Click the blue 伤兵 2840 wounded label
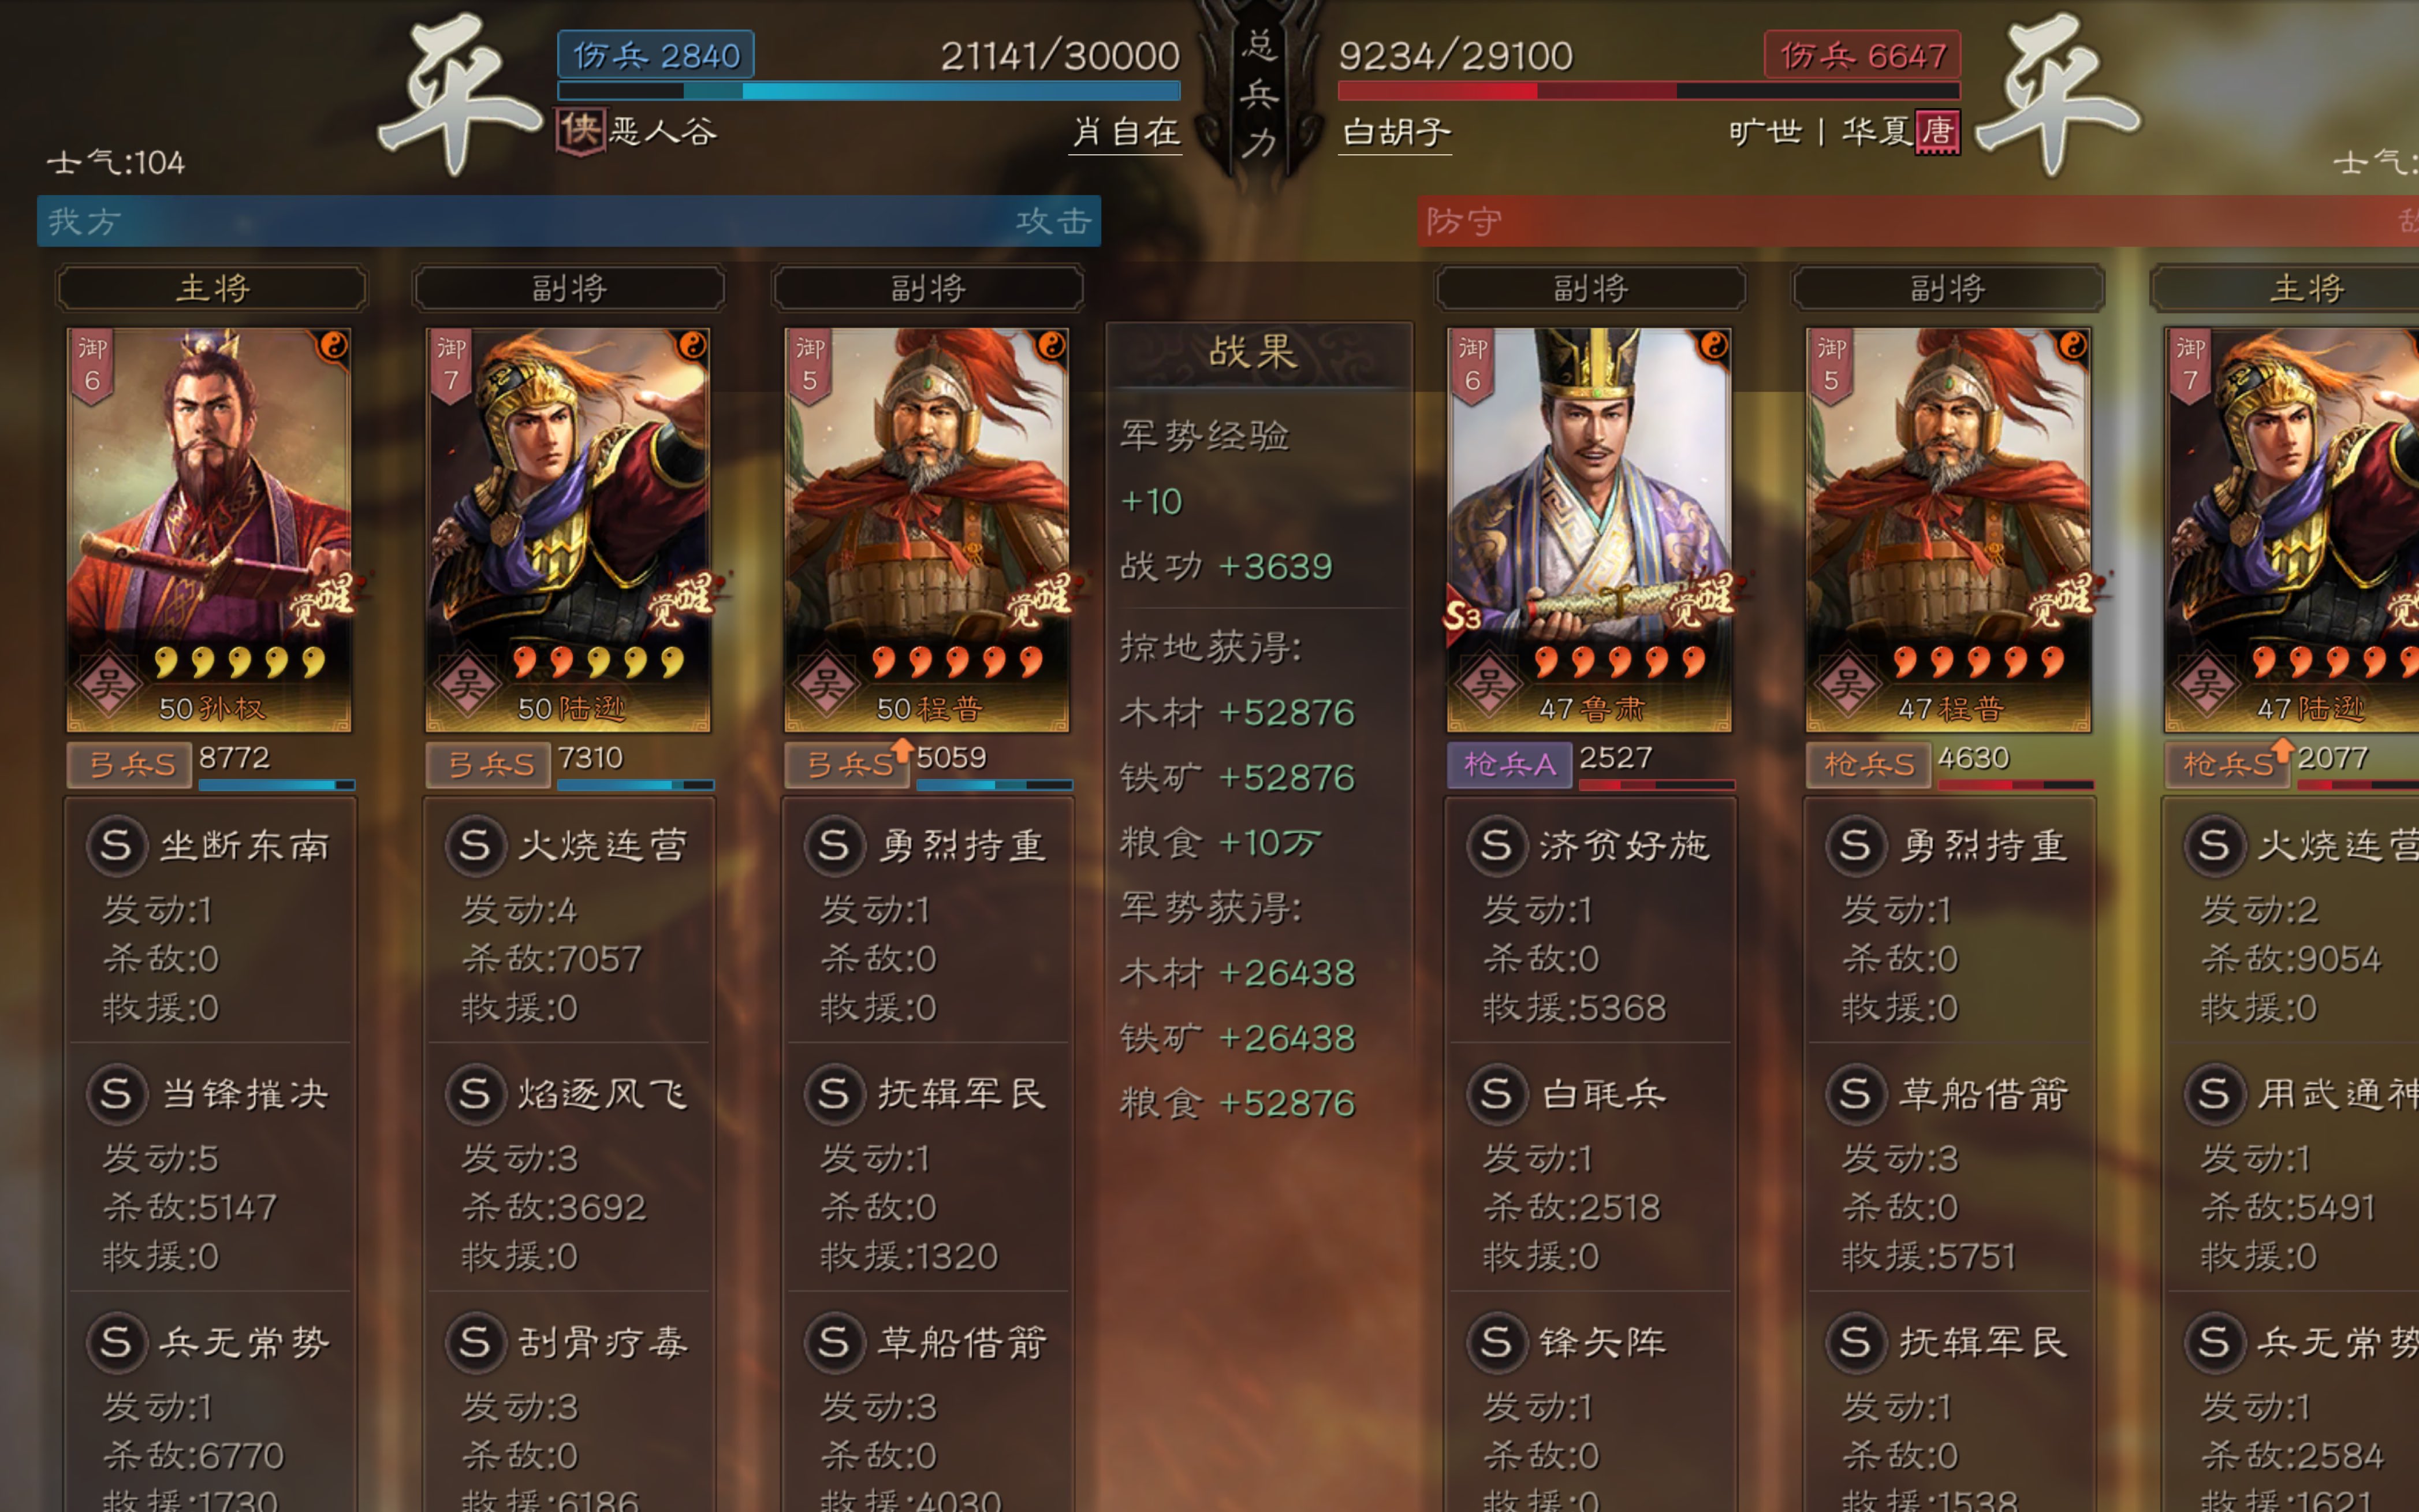This screenshot has height=1512, width=2419. [656, 55]
